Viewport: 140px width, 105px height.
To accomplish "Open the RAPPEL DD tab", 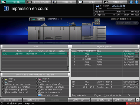I will (x=64, y=2).
